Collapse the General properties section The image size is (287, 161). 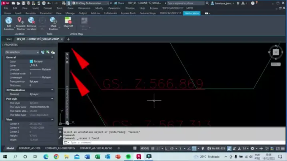(52, 57)
